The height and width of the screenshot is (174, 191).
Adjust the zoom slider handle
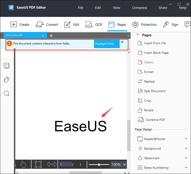pyautogui.click(x=99, y=165)
